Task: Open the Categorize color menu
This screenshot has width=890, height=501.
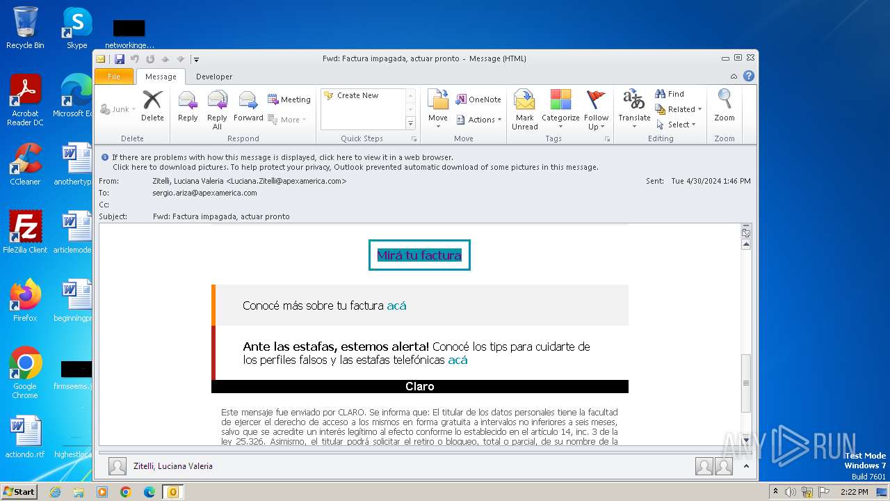Action: [560, 109]
